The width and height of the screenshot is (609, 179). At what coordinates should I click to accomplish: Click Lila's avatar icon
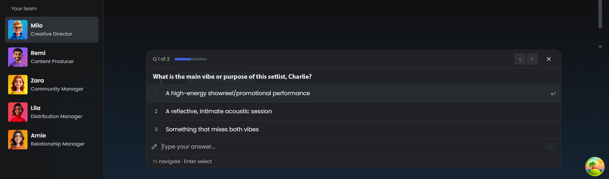[x=18, y=112]
